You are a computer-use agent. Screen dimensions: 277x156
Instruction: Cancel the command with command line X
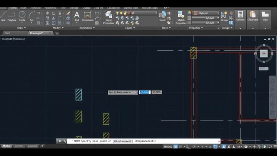(60, 141)
